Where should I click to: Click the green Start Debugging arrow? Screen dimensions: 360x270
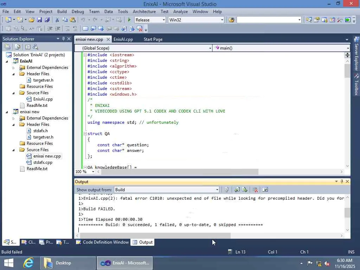coord(129,20)
